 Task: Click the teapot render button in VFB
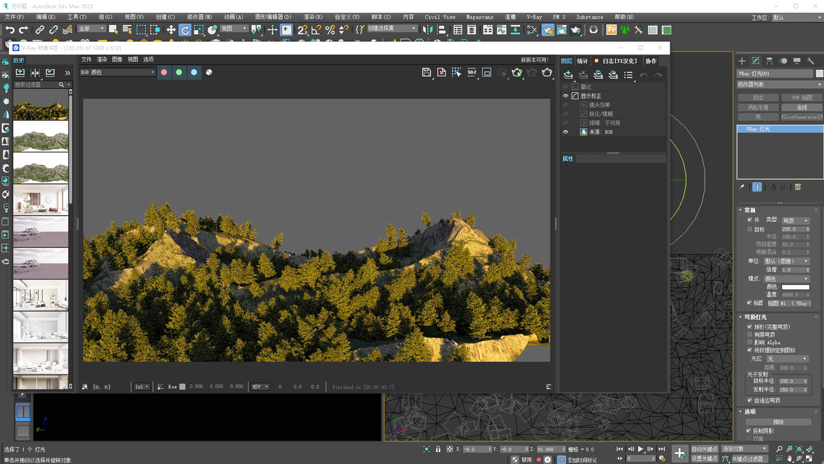(x=547, y=73)
